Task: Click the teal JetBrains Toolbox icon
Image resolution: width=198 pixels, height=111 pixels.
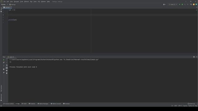Action: point(196,4)
